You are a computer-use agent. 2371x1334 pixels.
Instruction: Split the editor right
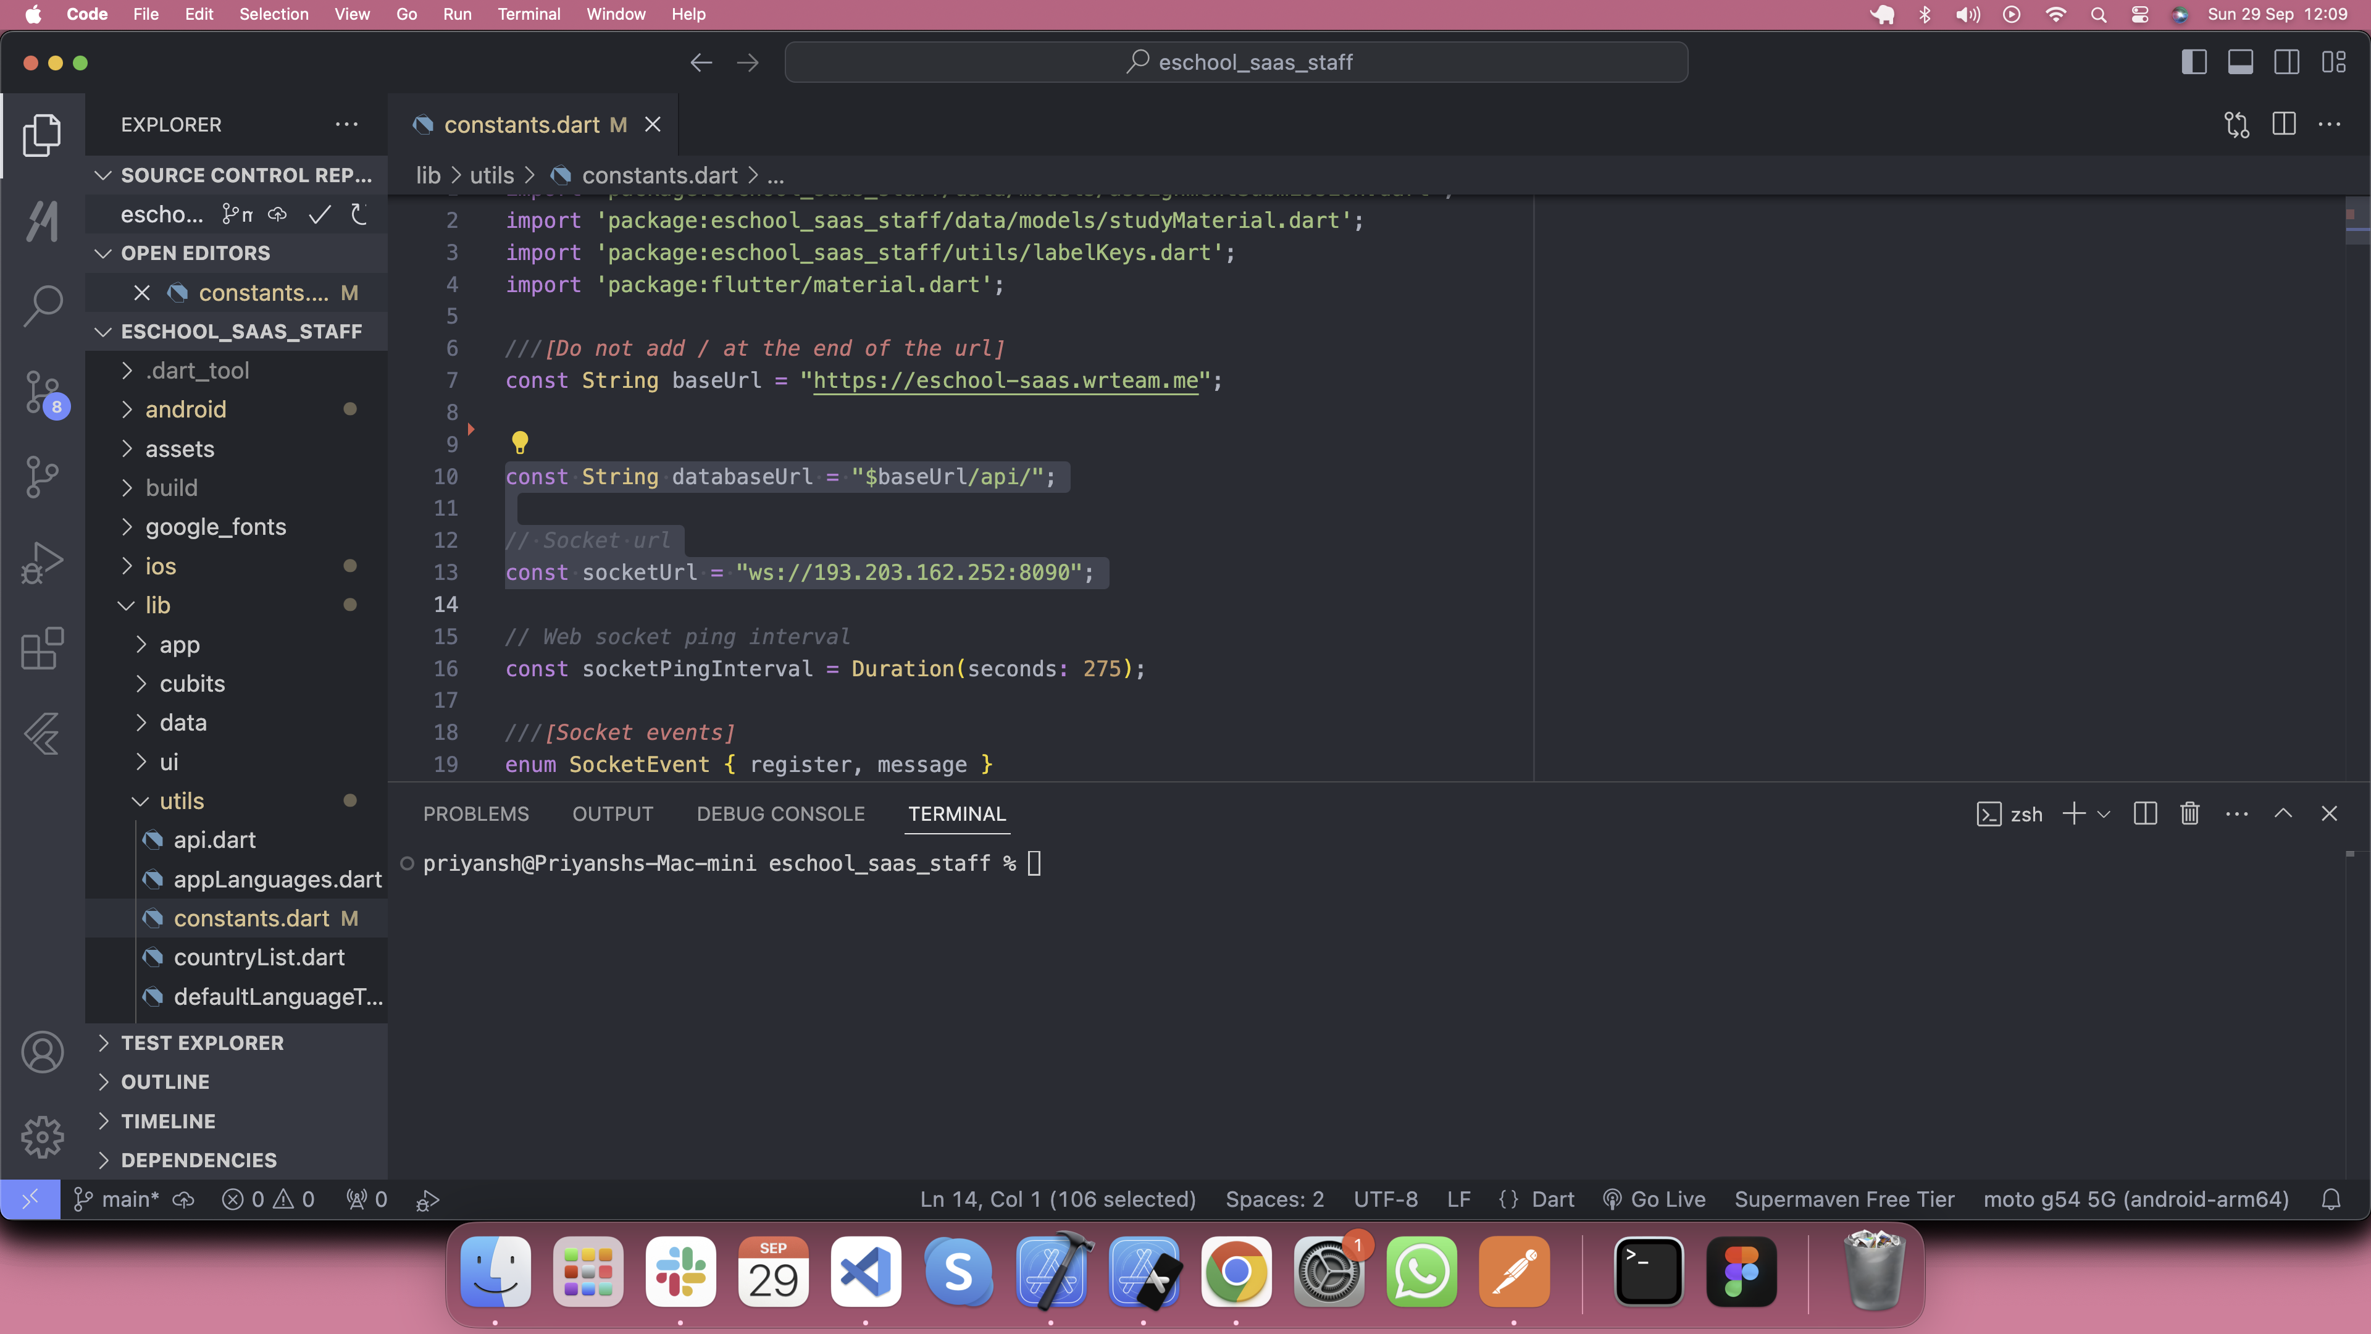click(x=2283, y=124)
